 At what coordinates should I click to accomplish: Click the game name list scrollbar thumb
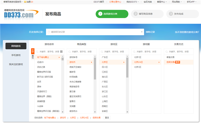pos(63,59)
